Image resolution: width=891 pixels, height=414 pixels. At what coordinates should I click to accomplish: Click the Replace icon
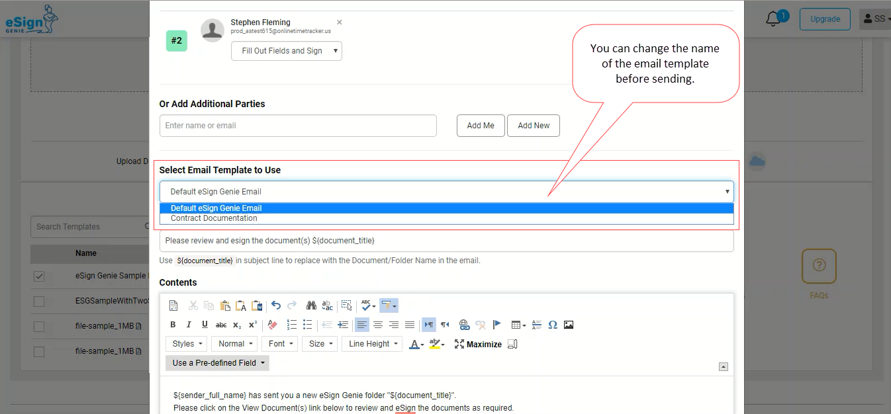click(x=328, y=306)
